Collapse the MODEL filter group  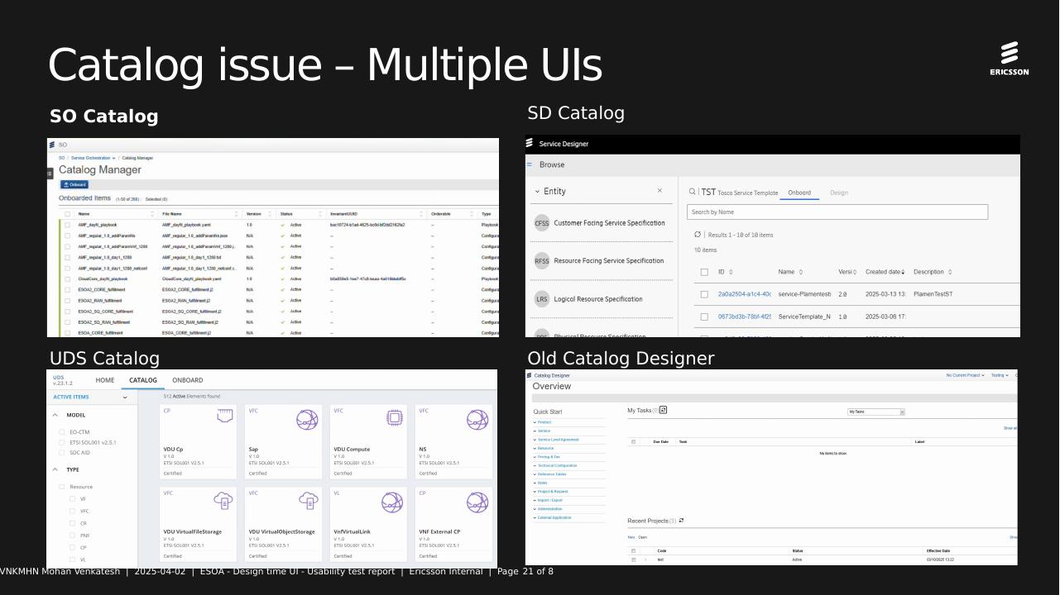click(x=55, y=415)
